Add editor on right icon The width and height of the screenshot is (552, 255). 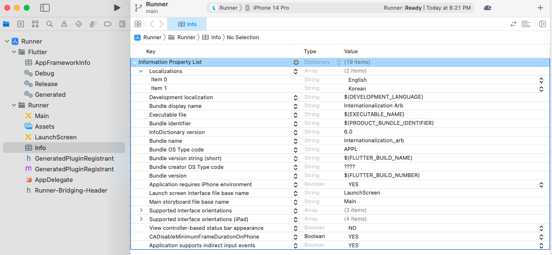click(x=542, y=24)
